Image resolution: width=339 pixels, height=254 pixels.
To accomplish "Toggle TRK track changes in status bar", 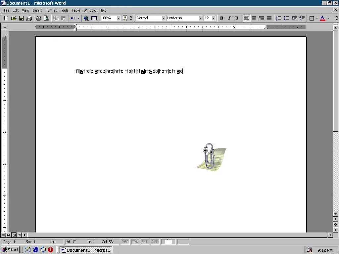I will click(135, 242).
